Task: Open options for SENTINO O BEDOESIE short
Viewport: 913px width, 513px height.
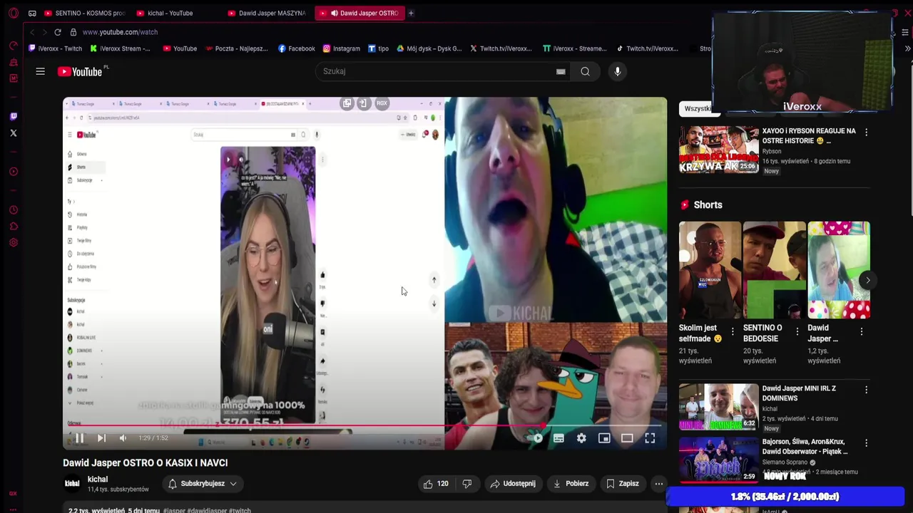Action: click(x=797, y=332)
